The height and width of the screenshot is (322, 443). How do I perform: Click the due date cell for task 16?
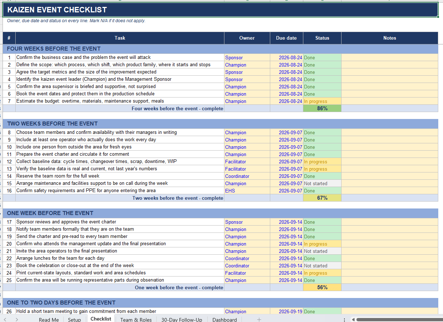click(x=286, y=191)
